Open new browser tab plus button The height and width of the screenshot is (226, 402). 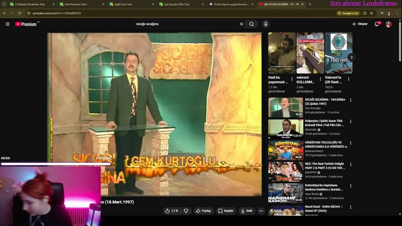point(310,4)
